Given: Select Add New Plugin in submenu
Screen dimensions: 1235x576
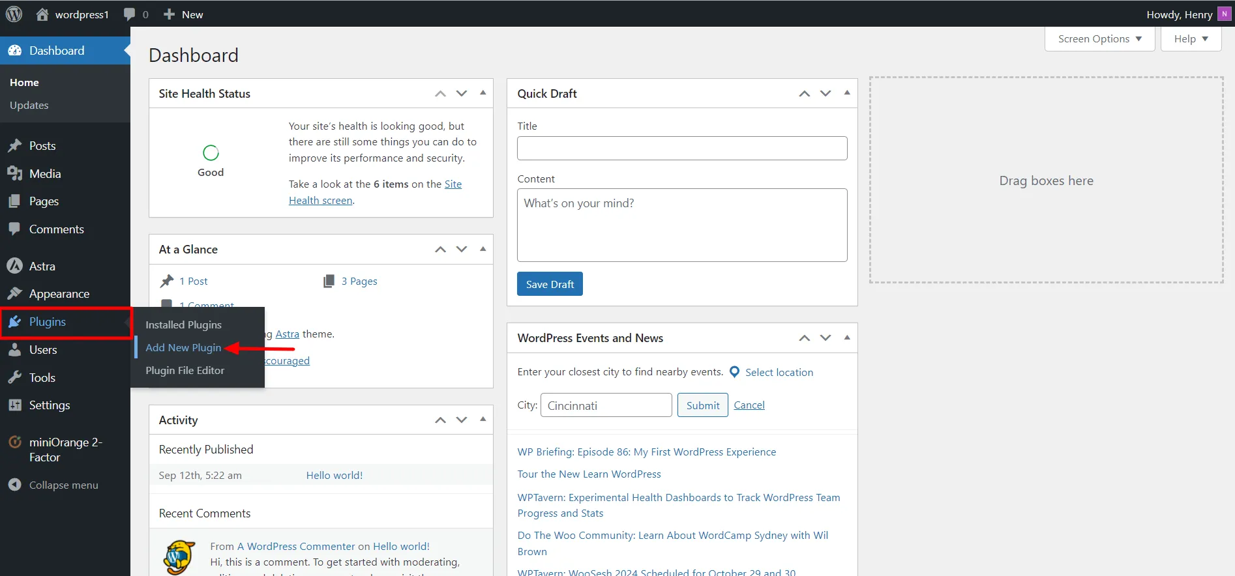Looking at the screenshot, I should [183, 347].
